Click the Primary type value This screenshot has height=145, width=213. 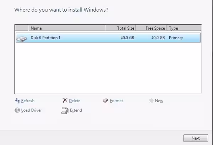tap(176, 38)
